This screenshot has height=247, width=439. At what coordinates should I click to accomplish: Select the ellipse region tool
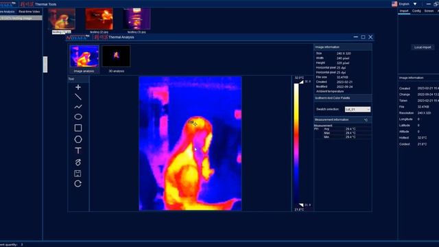[x=78, y=117]
